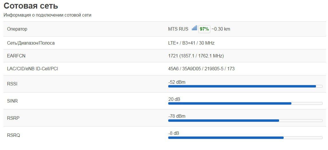Click the LTE+ / B3+41 / 30 MHz value
The height and width of the screenshot is (150, 328).
(x=191, y=43)
